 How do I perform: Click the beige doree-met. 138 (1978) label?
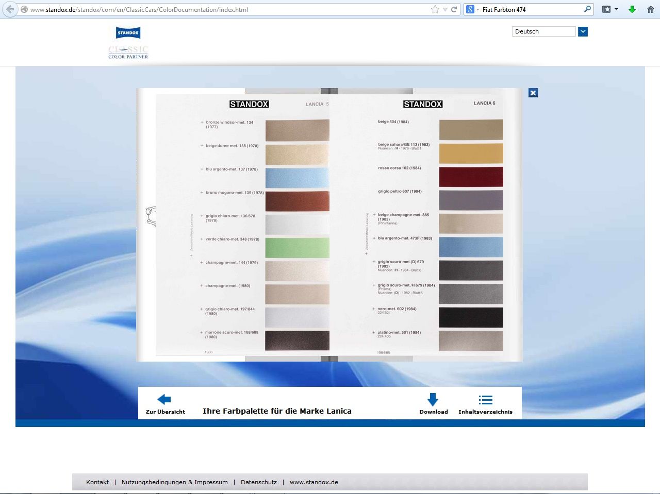click(x=232, y=146)
